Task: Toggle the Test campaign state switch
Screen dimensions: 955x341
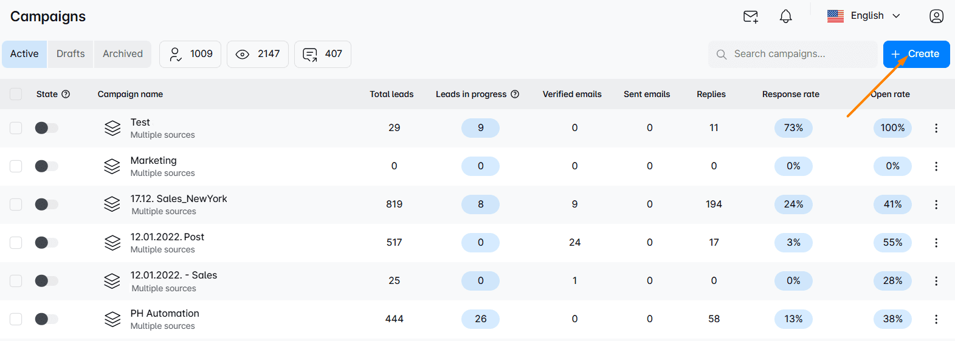Action: (x=46, y=128)
